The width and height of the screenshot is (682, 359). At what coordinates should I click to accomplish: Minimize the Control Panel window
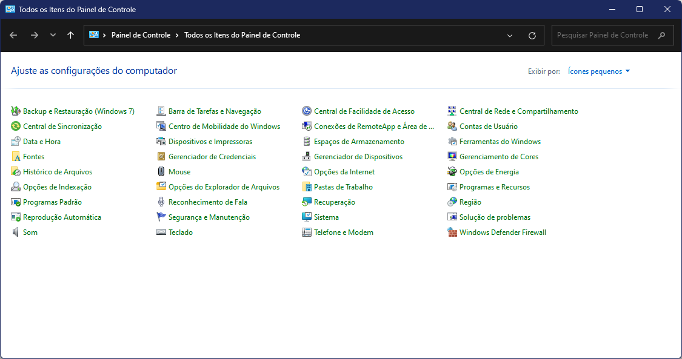pos(612,9)
